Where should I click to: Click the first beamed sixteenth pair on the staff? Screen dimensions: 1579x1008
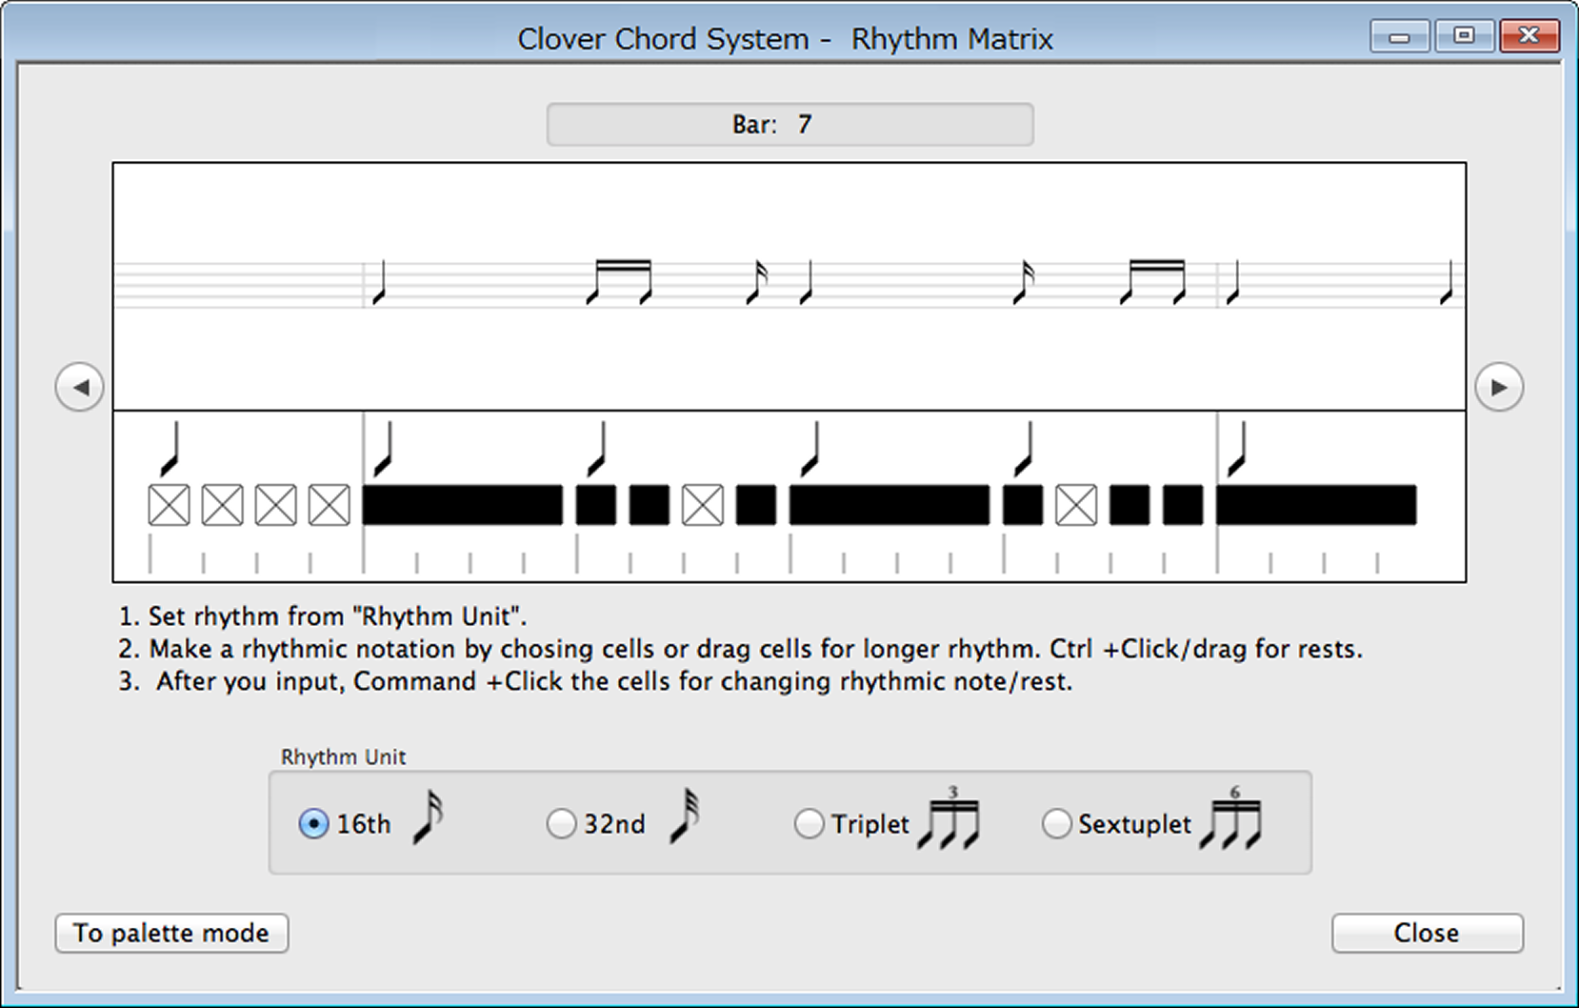click(x=620, y=281)
